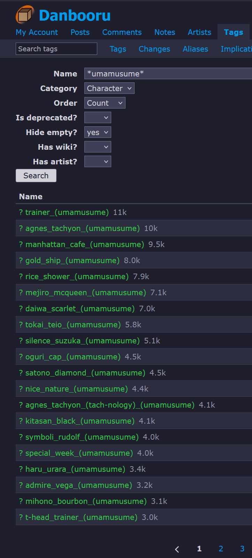This screenshot has height=558, width=252.
Task: Open wiki question mark for silence_suzuka_(umamusume)
Action: tap(21, 341)
